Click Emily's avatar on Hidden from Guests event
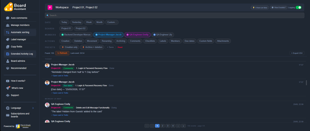 [47, 105]
